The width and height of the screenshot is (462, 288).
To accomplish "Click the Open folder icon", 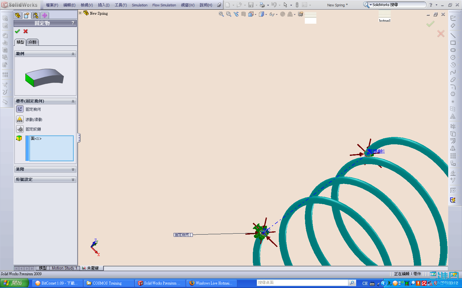I will [239, 5].
